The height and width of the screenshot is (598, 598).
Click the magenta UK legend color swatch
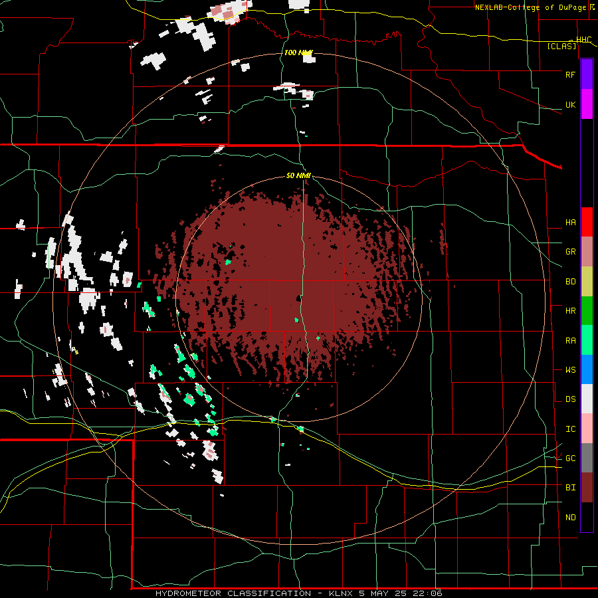click(x=587, y=104)
